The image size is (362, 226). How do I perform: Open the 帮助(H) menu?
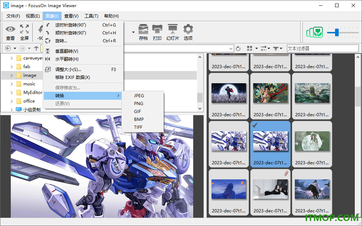(x=111, y=16)
